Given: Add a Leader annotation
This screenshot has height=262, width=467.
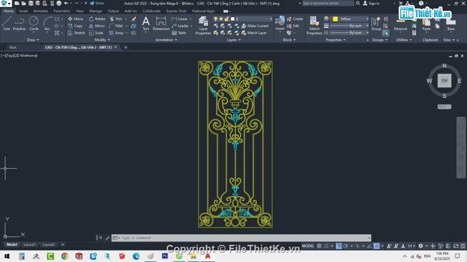Looking at the screenshot, I should pyautogui.click(x=180, y=26).
